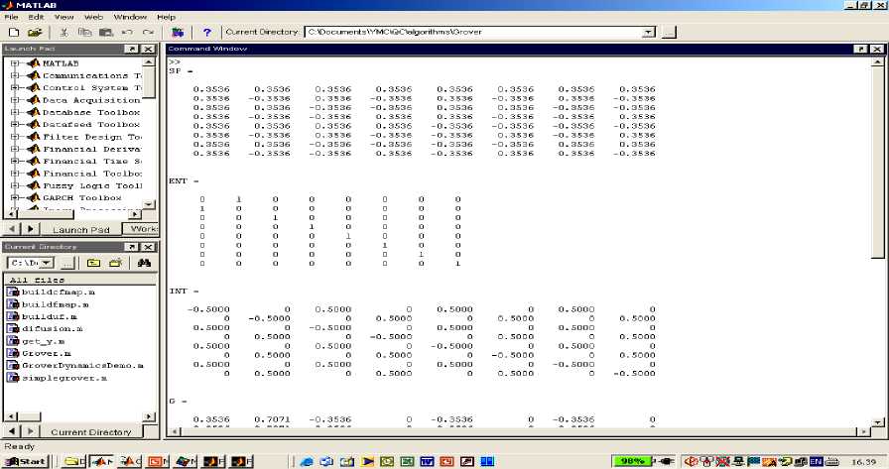Expand the MATLAB tree node
Viewport: 889px width, 469px height.
pyautogui.click(x=15, y=63)
